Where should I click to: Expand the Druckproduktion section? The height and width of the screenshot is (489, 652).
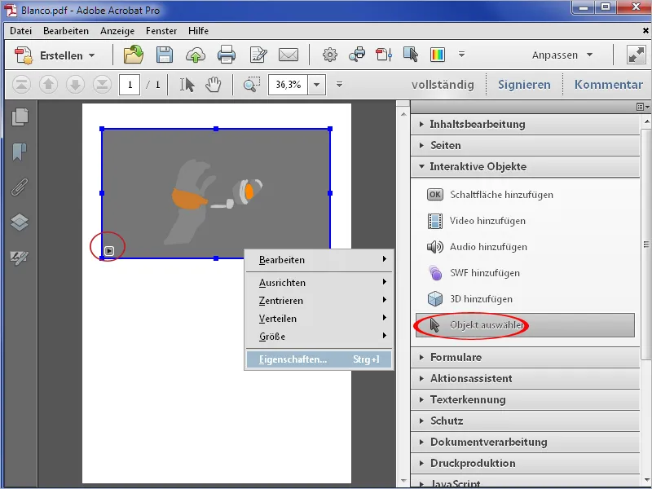coord(525,463)
